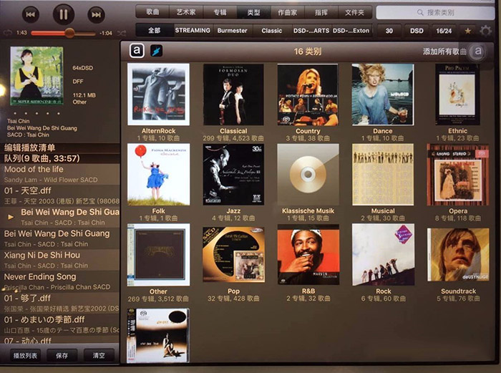Pause the current playback

pos(63,14)
